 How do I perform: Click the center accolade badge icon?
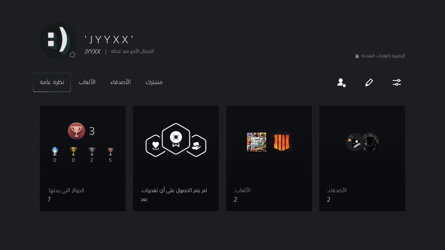pyautogui.click(x=176, y=139)
